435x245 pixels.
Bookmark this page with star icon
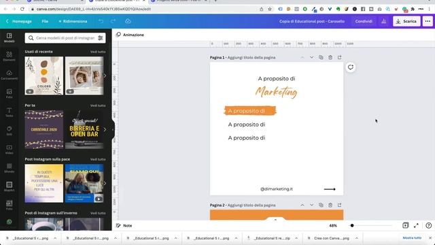coord(270,9)
